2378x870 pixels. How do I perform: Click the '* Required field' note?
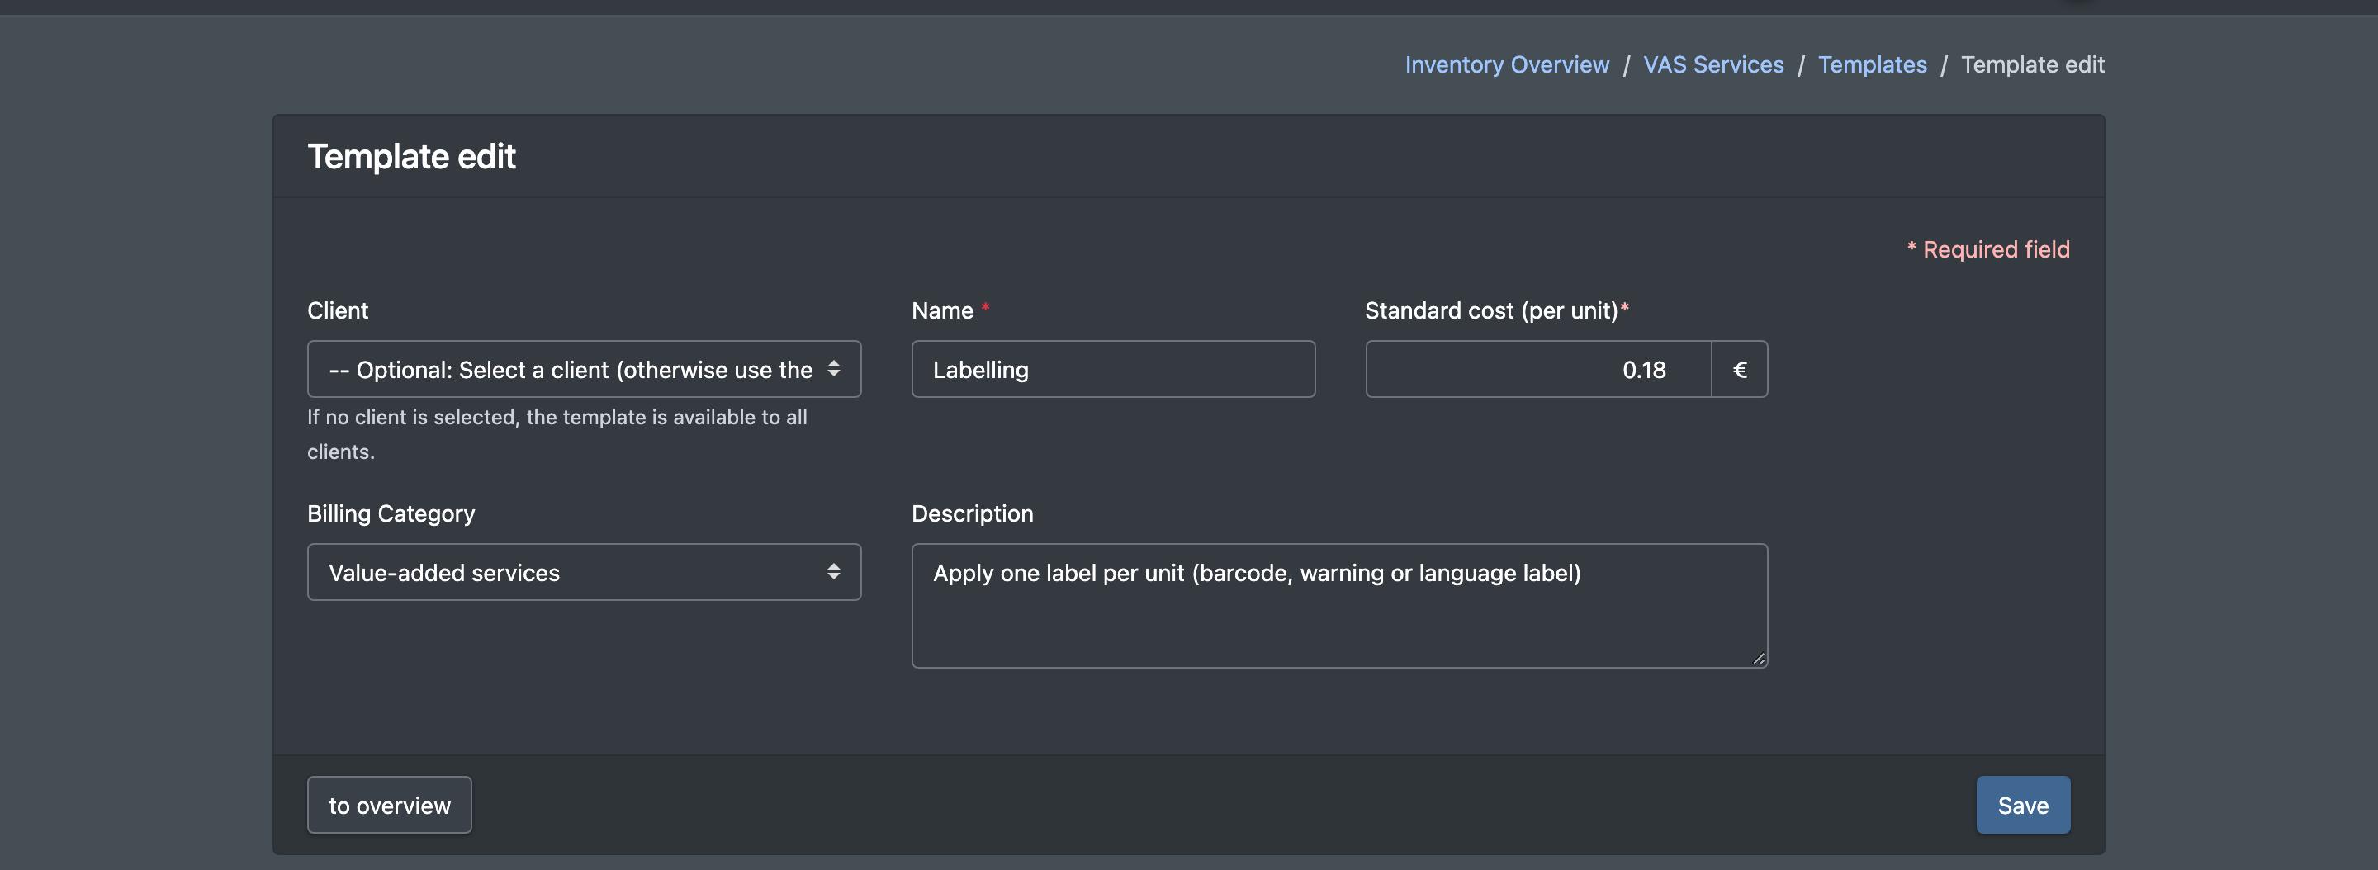[x=1988, y=249]
